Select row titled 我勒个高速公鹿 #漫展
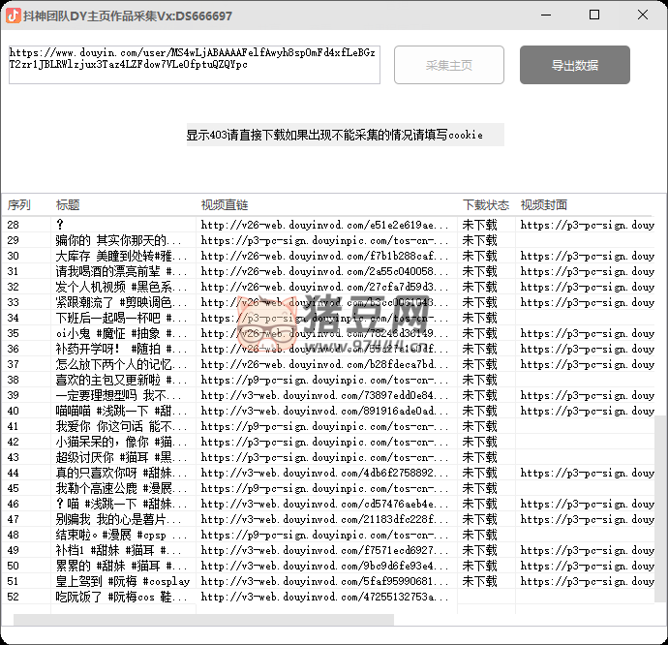 pyautogui.click(x=327, y=488)
